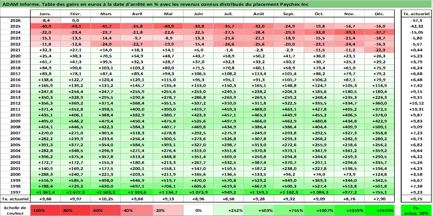Click the +103,2 cell in the 2018 row
This screenshot has width=433, height=216.
[137, 68]
